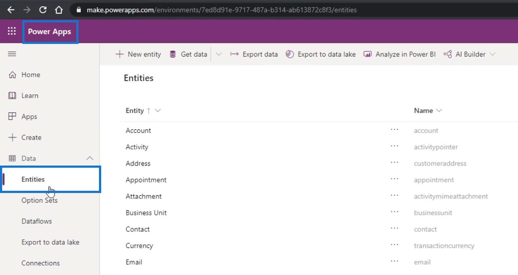The width and height of the screenshot is (518, 275).
Task: Click the Entity column header text
Action: point(135,110)
